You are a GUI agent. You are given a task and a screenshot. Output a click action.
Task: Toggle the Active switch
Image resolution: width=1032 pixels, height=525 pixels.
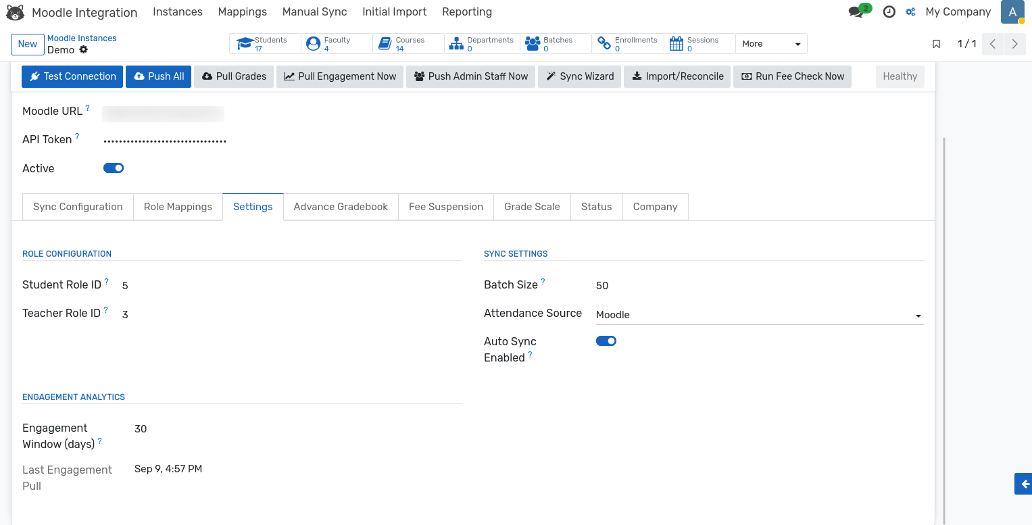[x=114, y=168]
